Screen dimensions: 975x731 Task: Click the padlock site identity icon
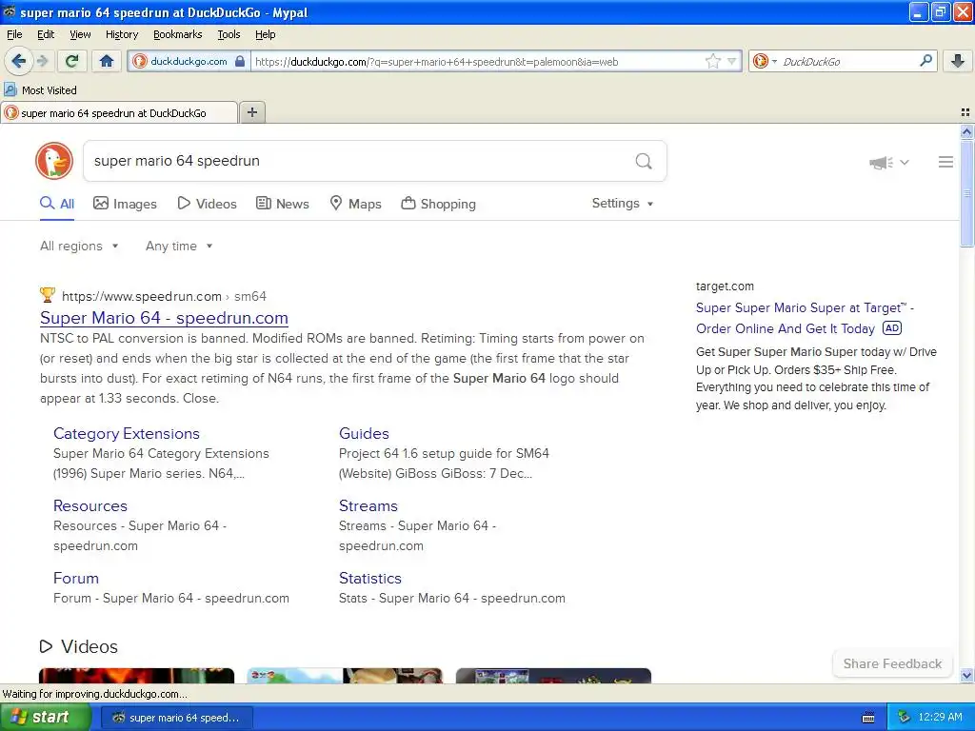pos(240,61)
